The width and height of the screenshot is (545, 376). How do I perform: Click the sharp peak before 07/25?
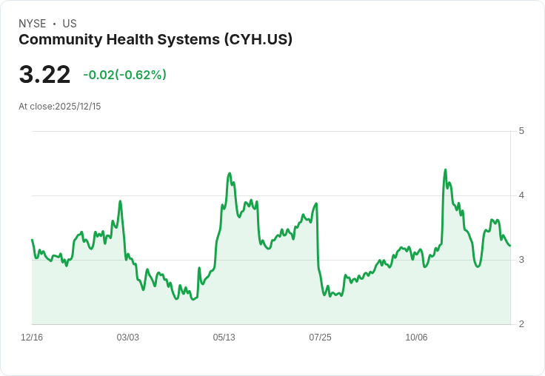point(316,204)
